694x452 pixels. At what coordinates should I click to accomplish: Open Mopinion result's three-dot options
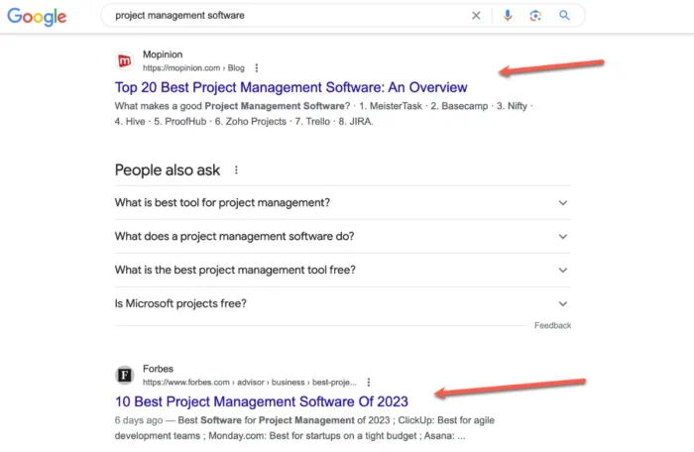click(x=257, y=68)
